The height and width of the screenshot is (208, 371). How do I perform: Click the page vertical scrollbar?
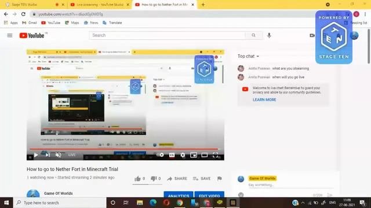(x=369, y=46)
